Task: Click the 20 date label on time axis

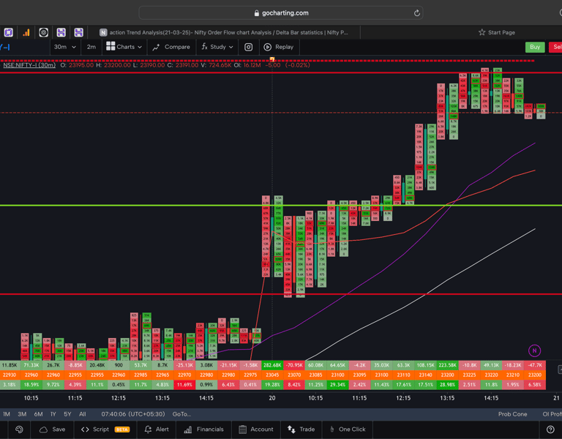Action: click(272, 398)
